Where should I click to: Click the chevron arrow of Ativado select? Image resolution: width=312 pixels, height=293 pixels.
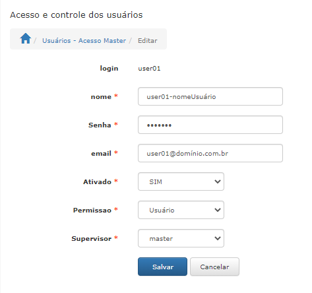(x=218, y=181)
